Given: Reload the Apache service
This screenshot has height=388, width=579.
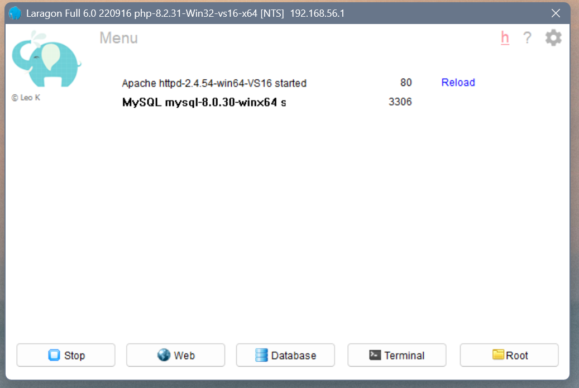Looking at the screenshot, I should [x=458, y=82].
